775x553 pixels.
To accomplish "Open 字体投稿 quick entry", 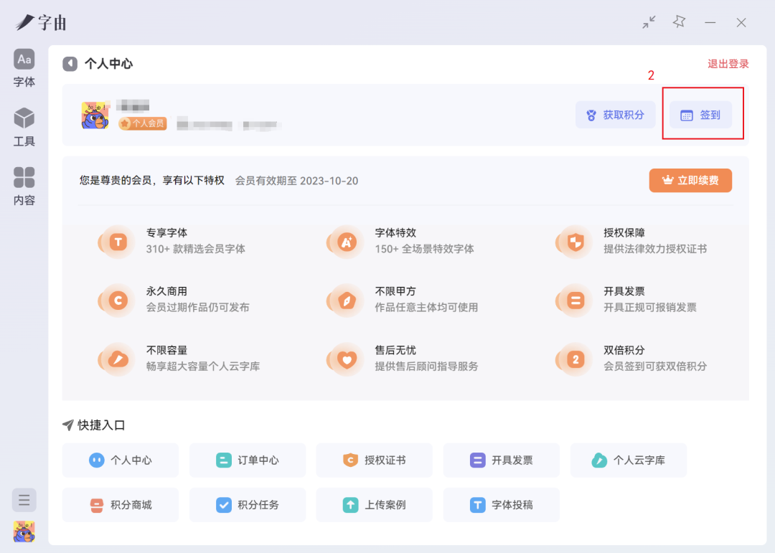I will click(x=502, y=505).
